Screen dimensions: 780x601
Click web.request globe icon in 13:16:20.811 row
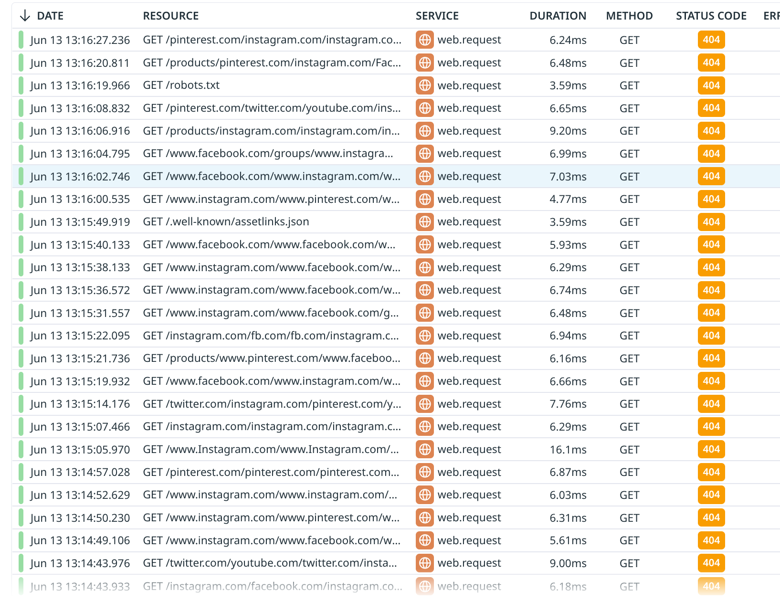coord(425,63)
